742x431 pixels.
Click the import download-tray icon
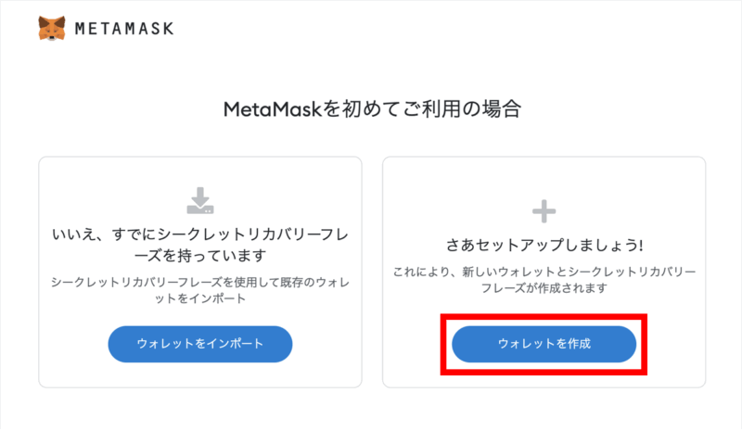pyautogui.click(x=199, y=200)
